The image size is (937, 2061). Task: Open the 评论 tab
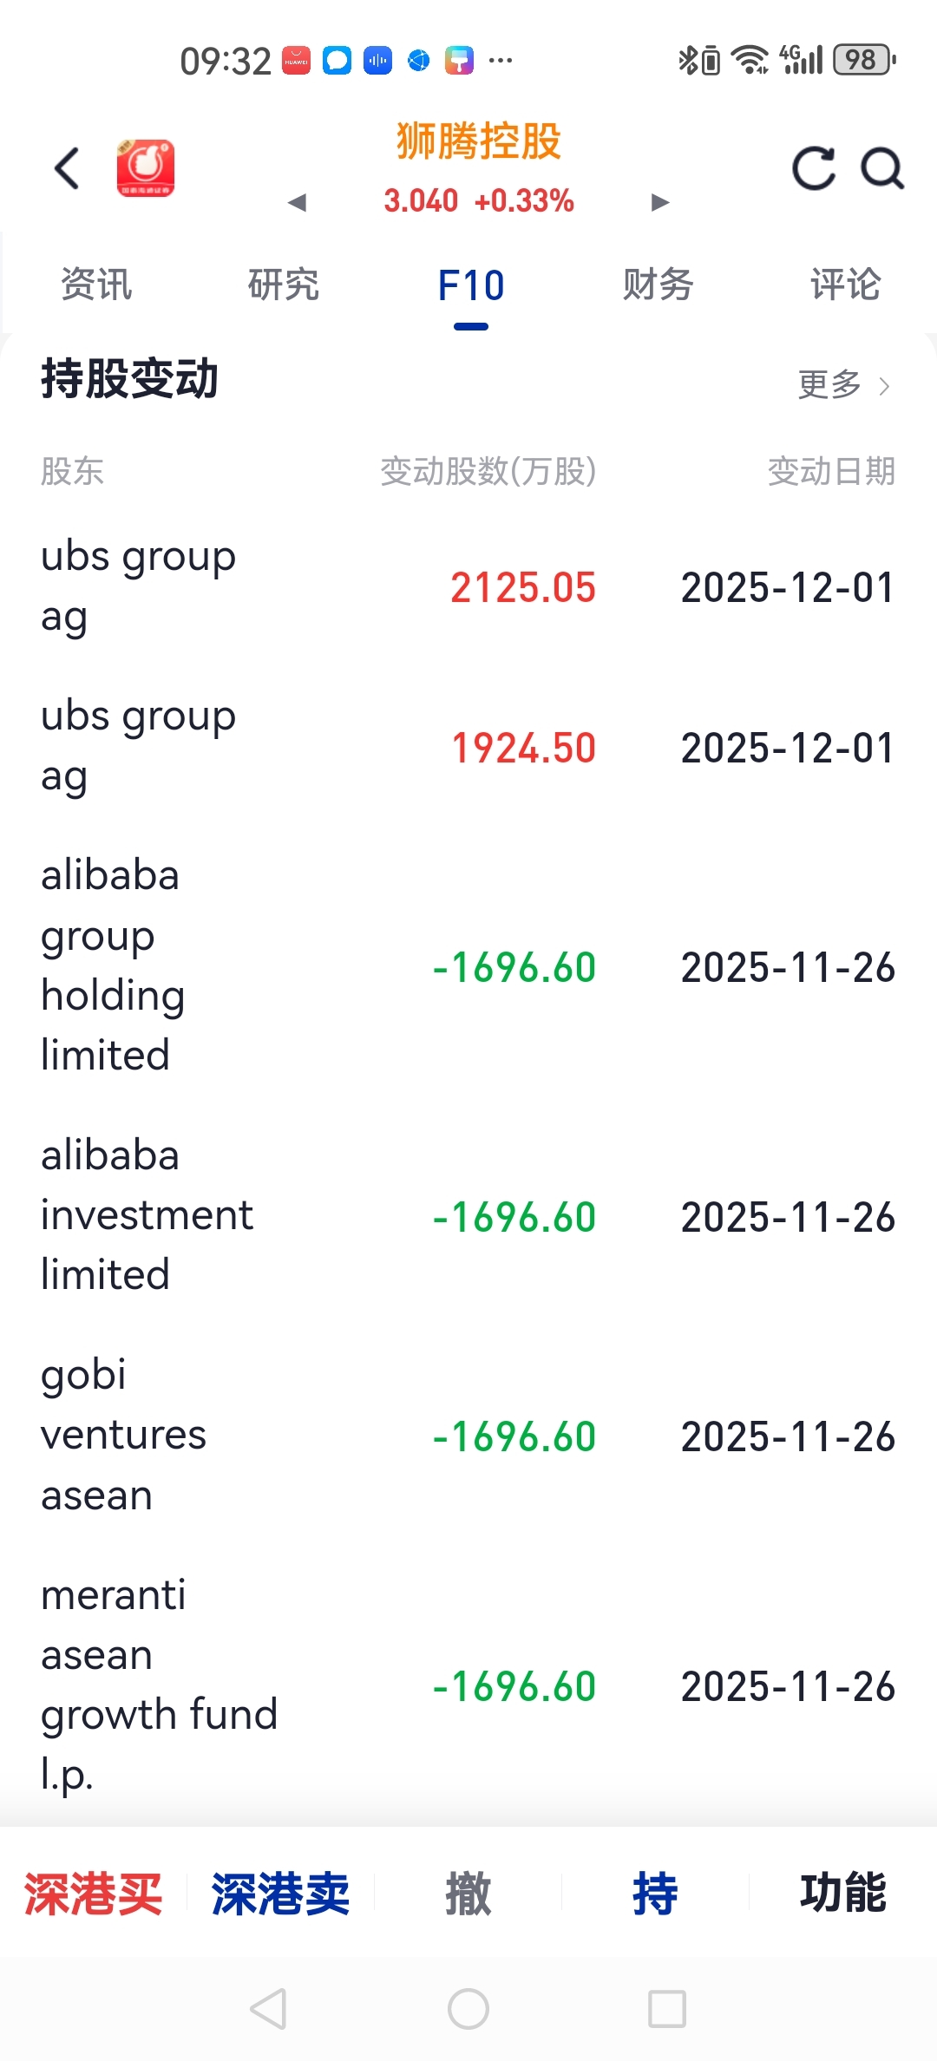(845, 285)
